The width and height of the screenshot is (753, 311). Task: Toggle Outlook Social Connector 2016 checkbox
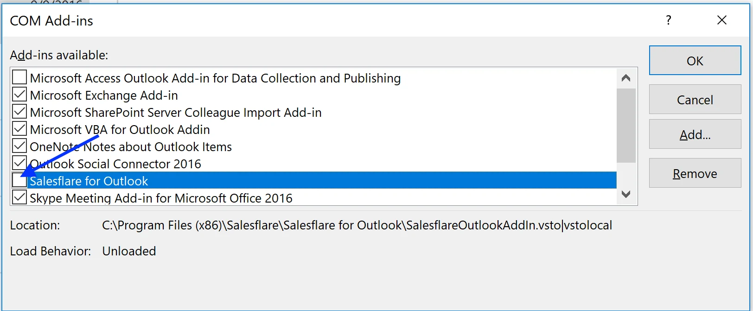(19, 163)
